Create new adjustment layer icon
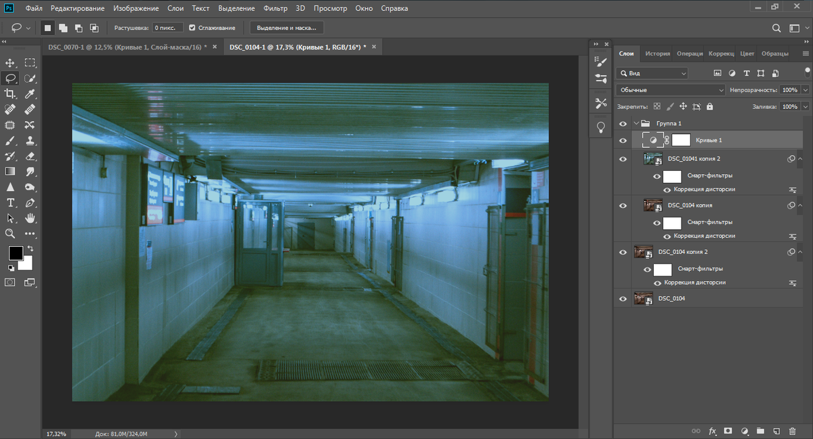This screenshot has height=439, width=813. pos(745,431)
